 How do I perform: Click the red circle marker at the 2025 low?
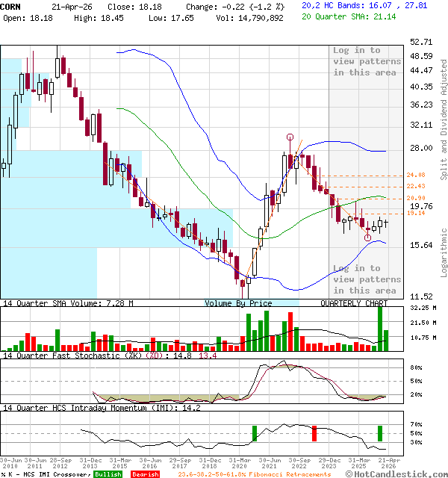tap(367, 238)
